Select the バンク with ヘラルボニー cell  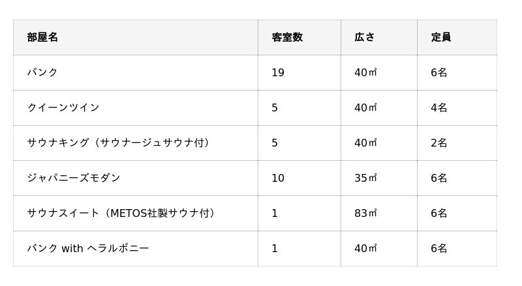[87, 249]
